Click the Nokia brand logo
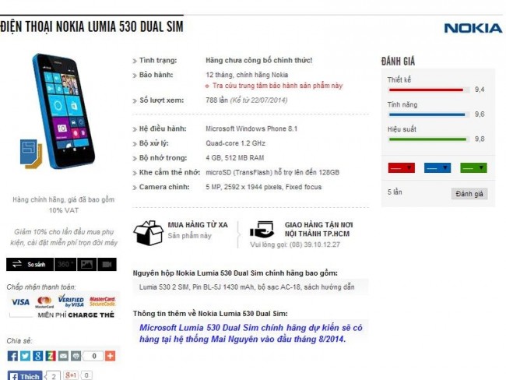Image resolution: width=506 pixels, height=380 pixels. 473,28
